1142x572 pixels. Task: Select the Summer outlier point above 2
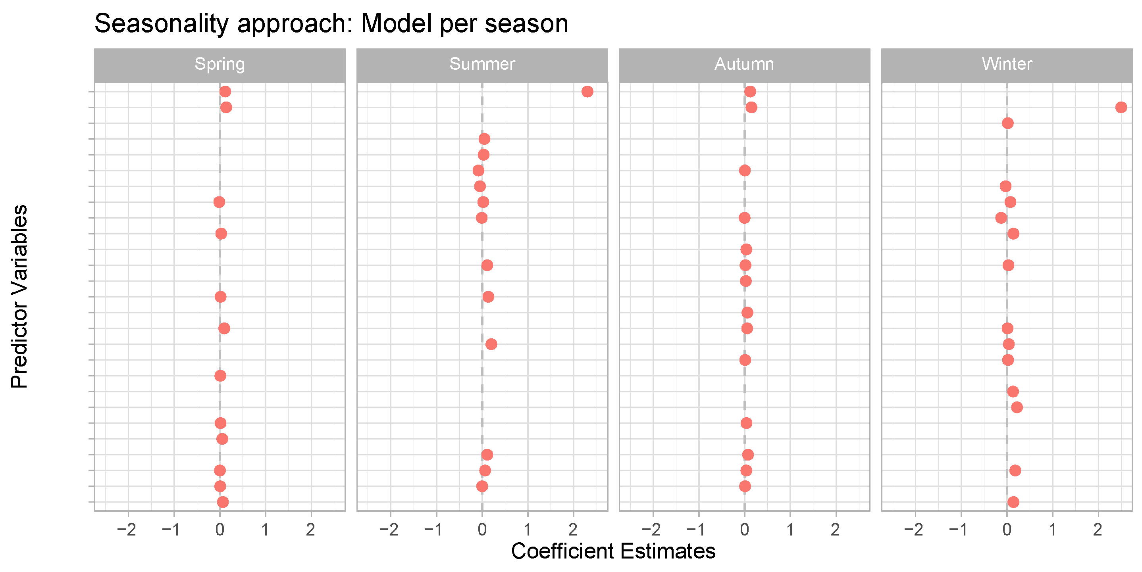[587, 92]
